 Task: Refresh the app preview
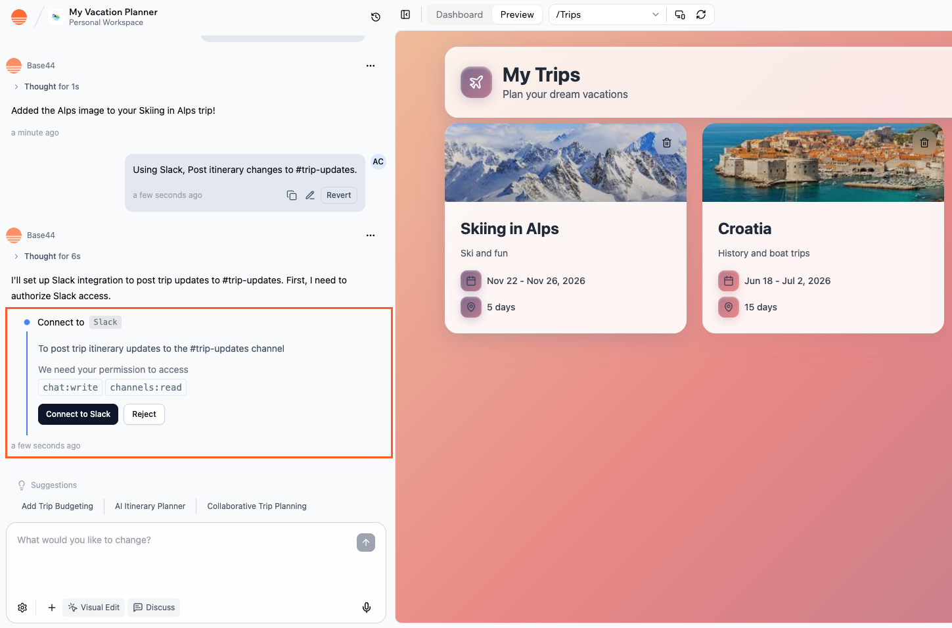click(702, 14)
